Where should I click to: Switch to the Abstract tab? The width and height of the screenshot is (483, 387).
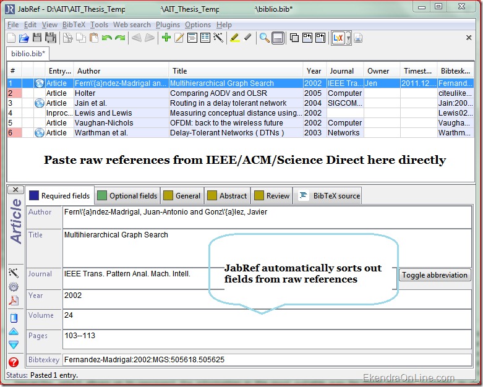(x=228, y=196)
